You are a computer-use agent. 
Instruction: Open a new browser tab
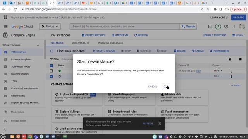(x=212, y=3)
